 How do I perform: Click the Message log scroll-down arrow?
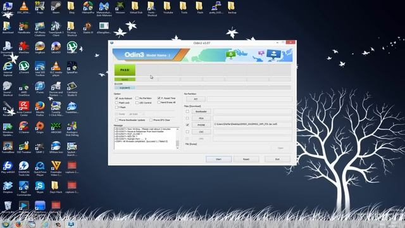(177, 148)
